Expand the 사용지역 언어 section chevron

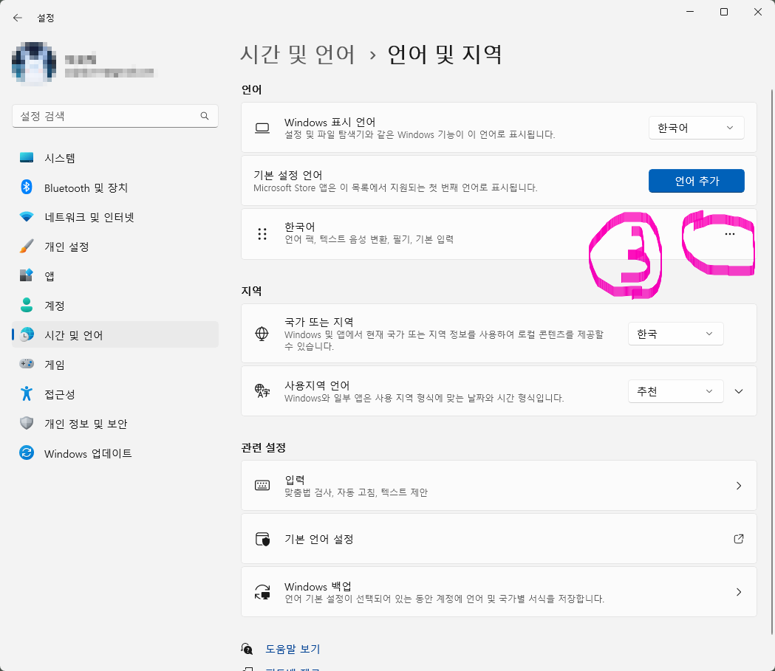pos(738,391)
